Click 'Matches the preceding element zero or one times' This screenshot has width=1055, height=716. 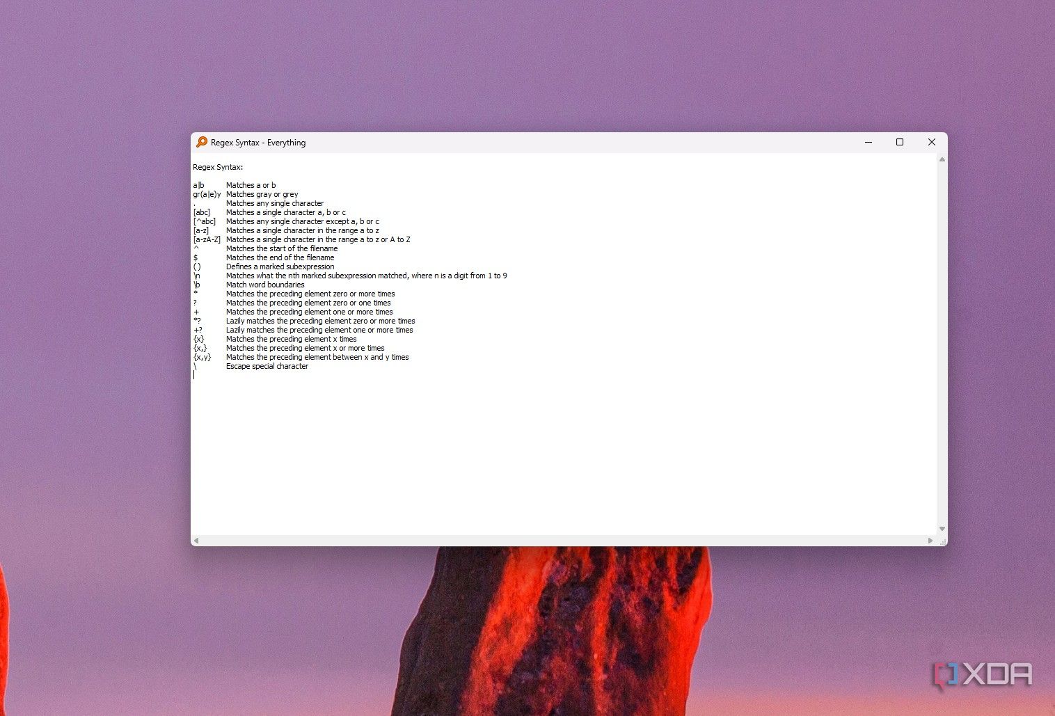click(x=308, y=303)
